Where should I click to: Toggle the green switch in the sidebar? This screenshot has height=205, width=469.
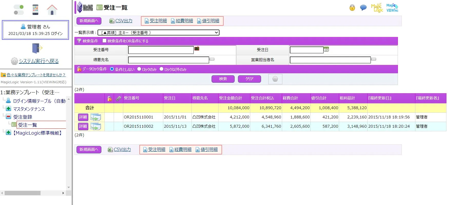tap(19, 10)
